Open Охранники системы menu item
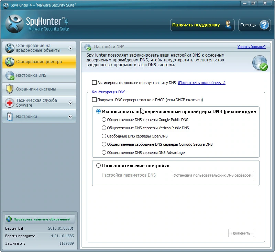 pos(39,89)
